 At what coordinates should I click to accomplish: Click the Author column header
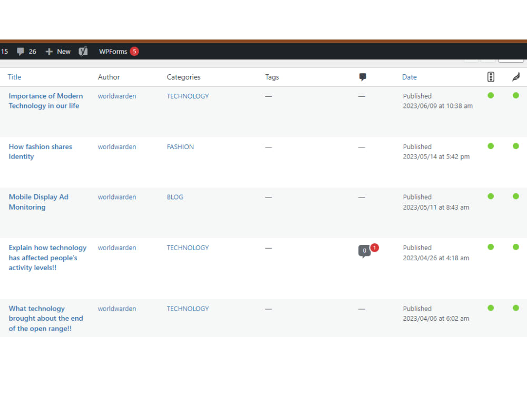coord(109,77)
